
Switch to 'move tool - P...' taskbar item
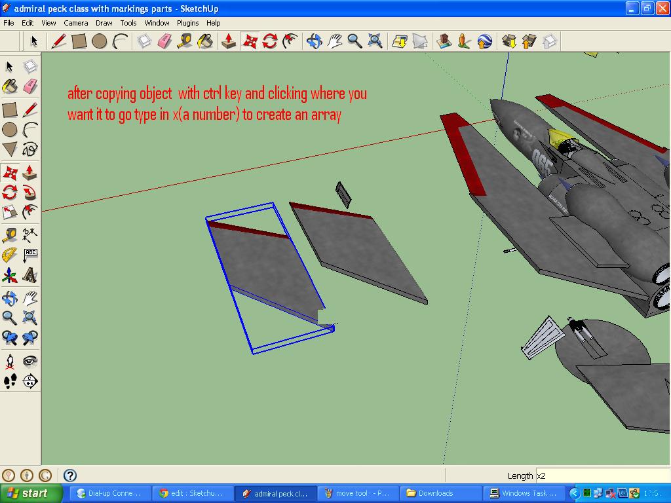point(358,493)
